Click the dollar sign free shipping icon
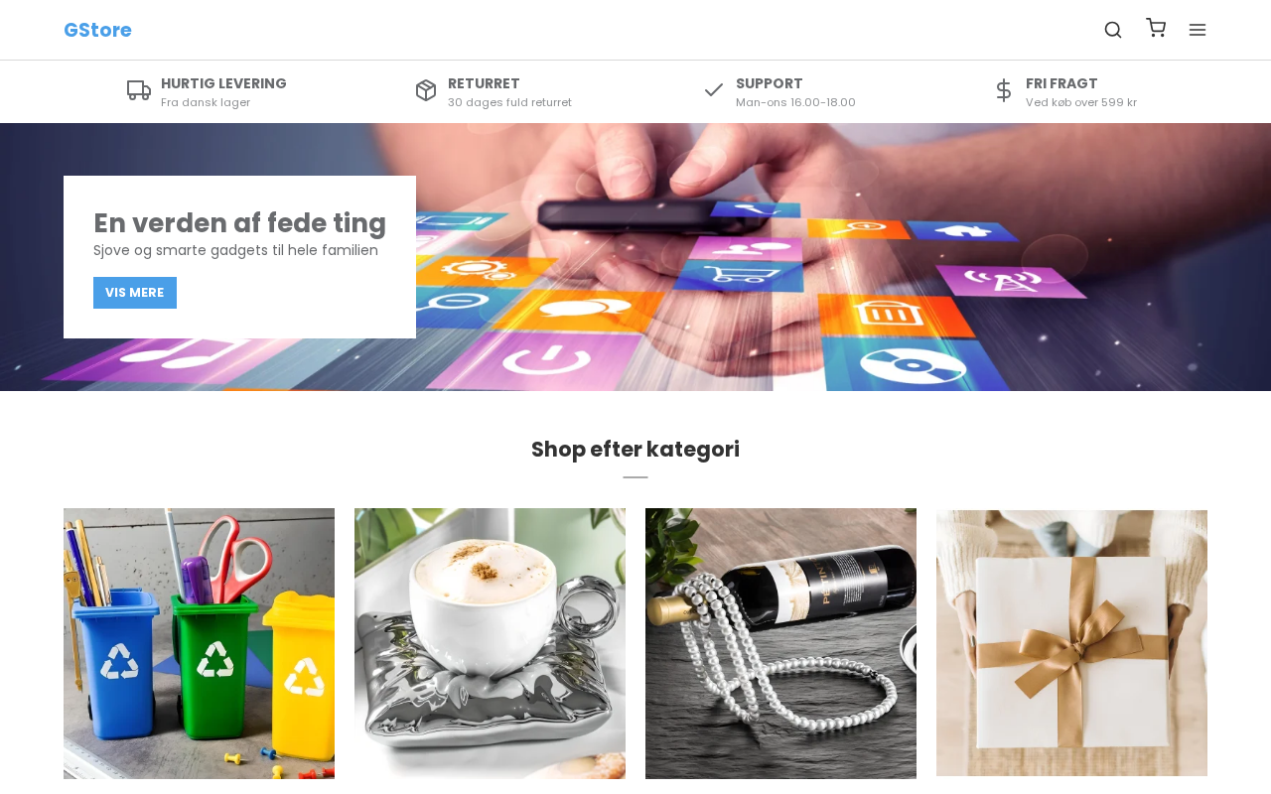 point(1004,90)
